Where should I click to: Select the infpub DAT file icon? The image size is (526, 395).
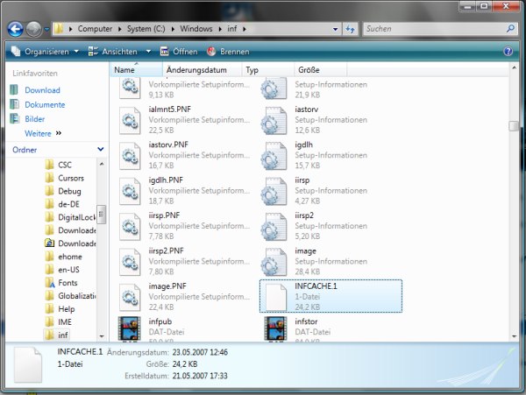[130, 329]
